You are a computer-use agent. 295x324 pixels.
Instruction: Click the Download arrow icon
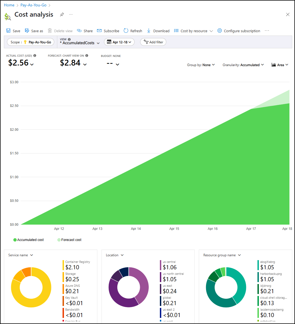(148, 31)
